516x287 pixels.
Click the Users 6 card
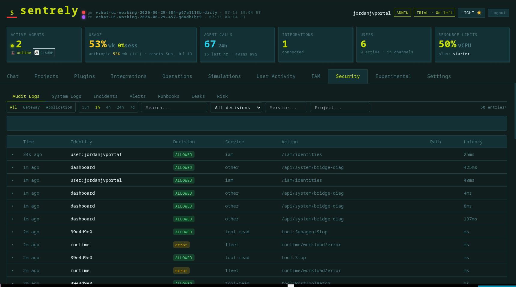(394, 45)
